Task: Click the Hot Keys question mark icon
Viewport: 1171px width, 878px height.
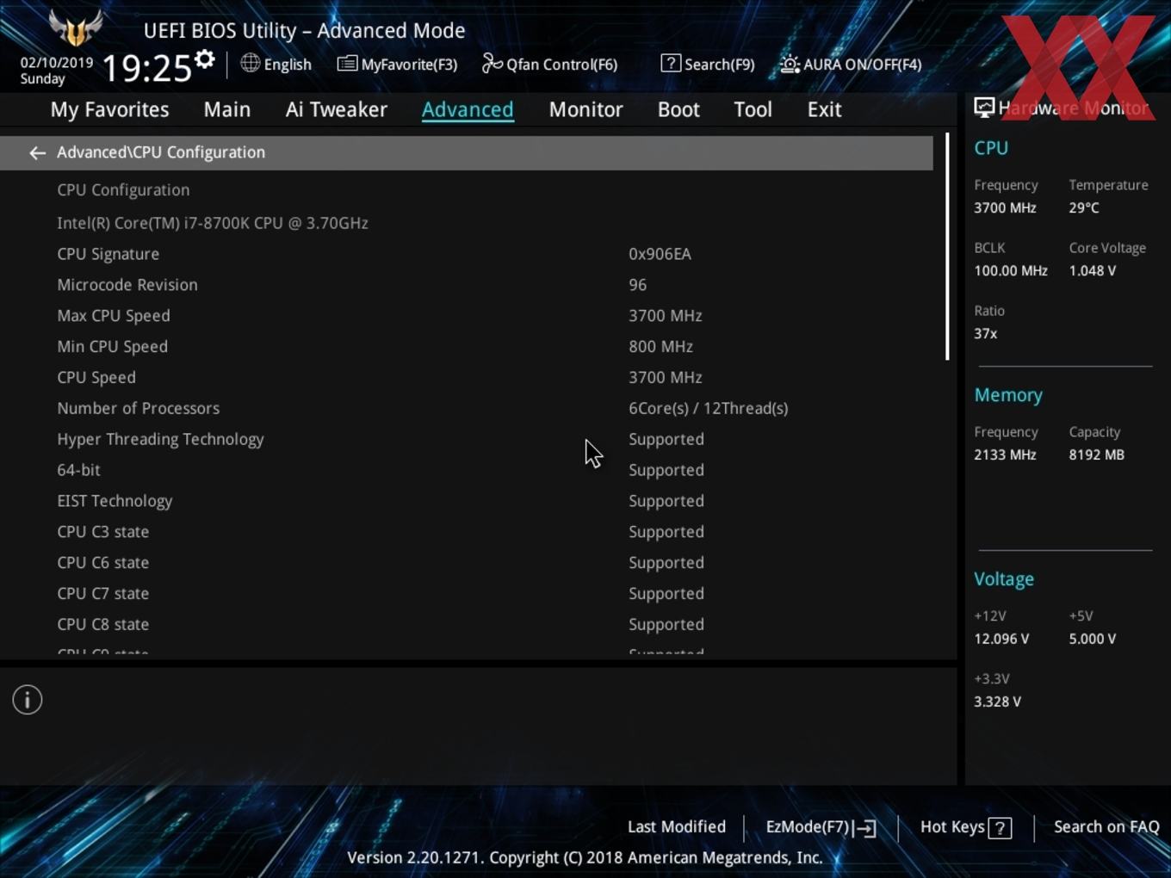Action: [x=1000, y=828]
